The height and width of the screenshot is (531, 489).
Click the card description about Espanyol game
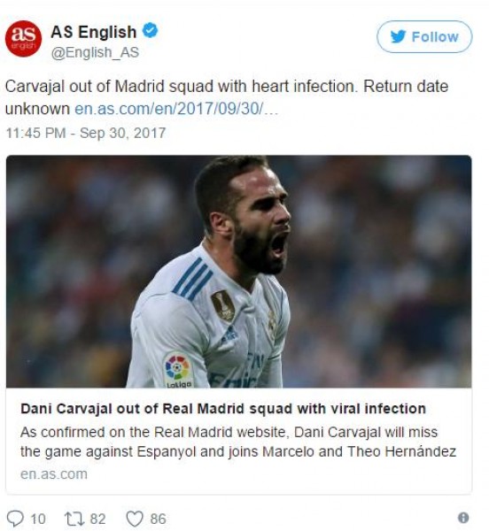tap(238, 442)
